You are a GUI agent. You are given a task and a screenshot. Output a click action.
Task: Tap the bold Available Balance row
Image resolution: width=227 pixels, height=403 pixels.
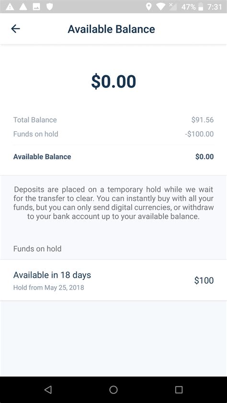113,157
